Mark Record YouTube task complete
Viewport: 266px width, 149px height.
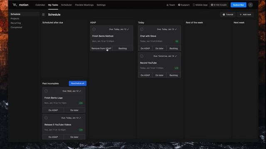coord(142,56)
